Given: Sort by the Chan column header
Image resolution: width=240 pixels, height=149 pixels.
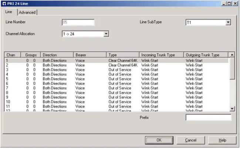Looking at the screenshot, I should coord(13,55).
